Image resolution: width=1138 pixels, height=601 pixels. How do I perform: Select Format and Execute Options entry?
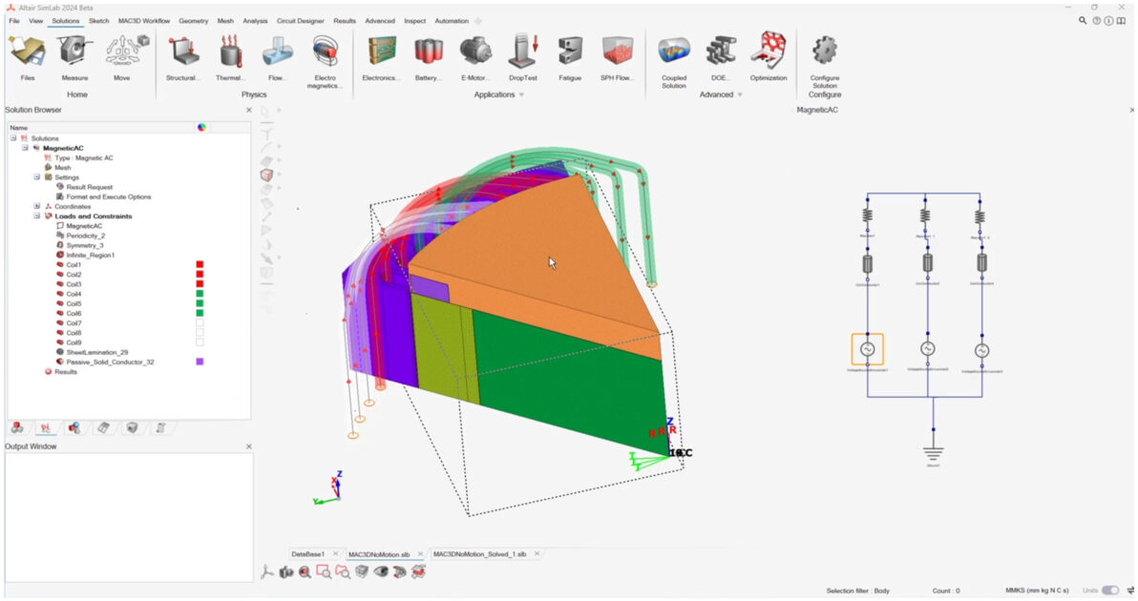(x=108, y=197)
